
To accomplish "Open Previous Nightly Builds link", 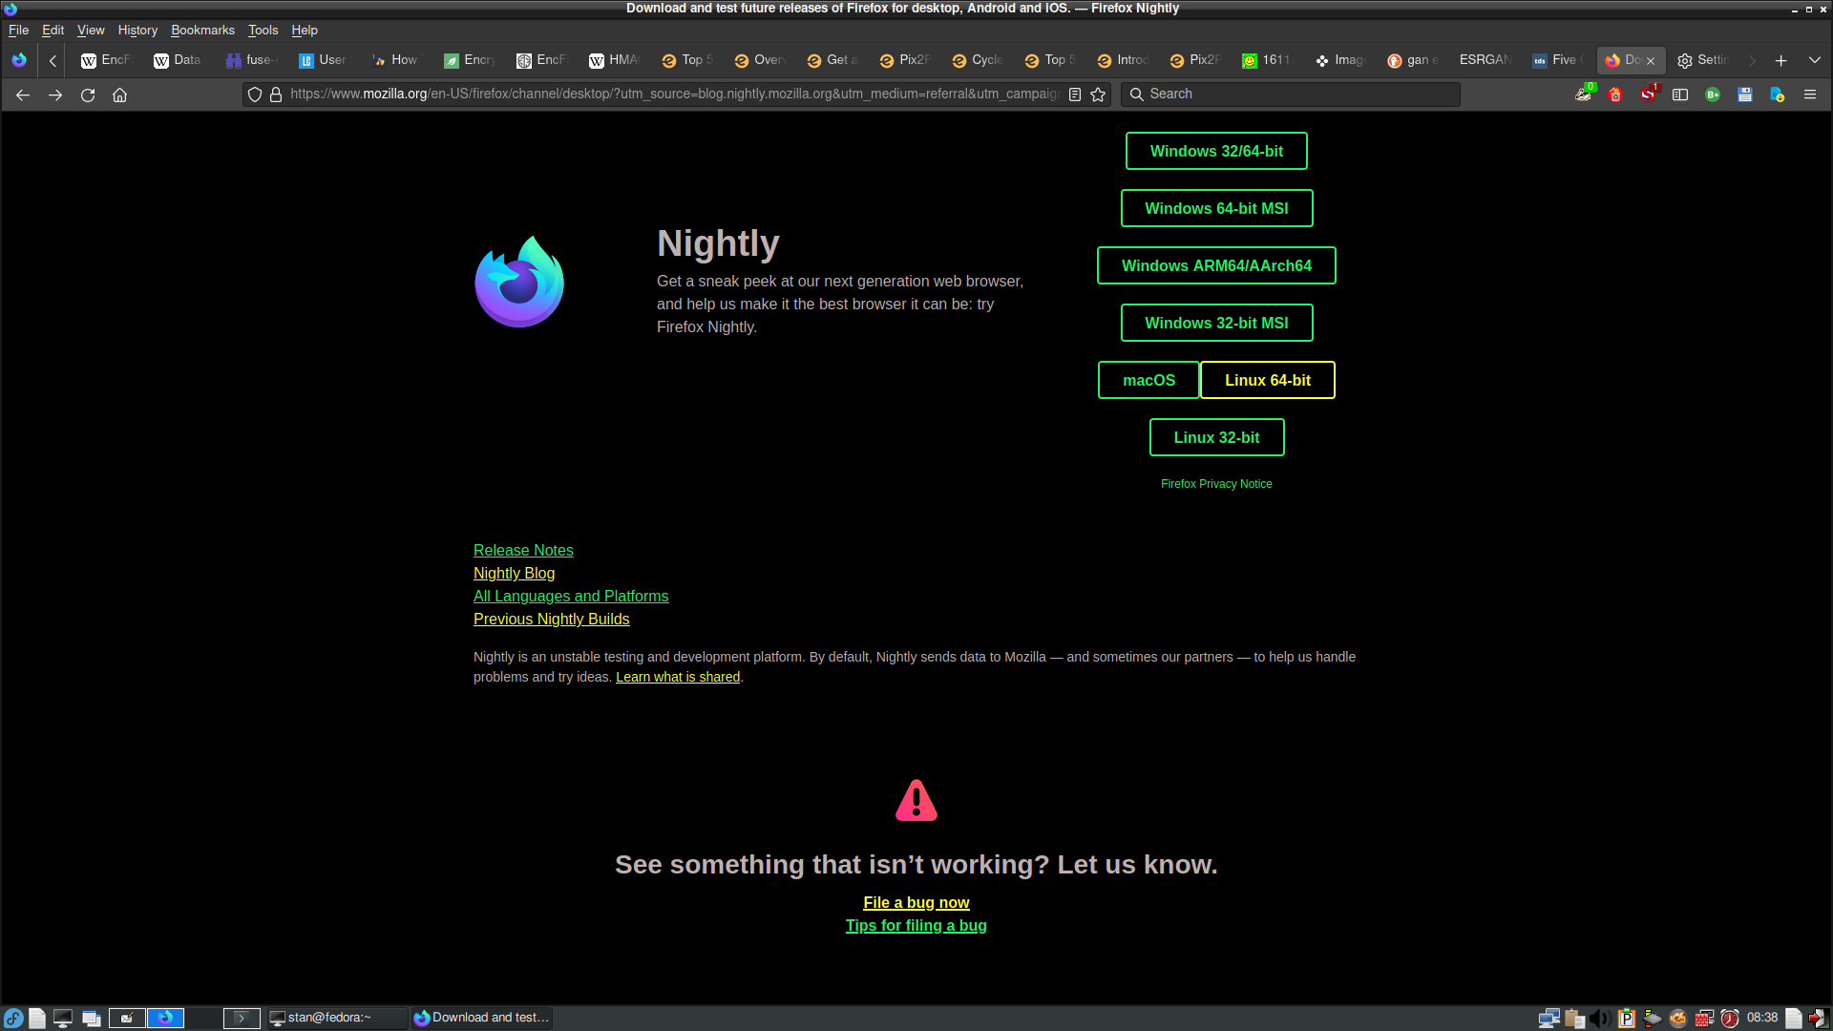I will (552, 619).
